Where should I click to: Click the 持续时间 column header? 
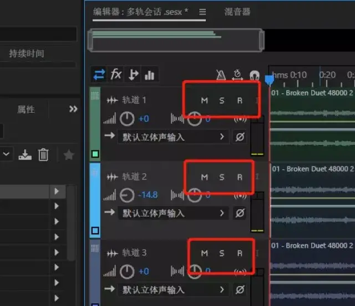point(27,54)
